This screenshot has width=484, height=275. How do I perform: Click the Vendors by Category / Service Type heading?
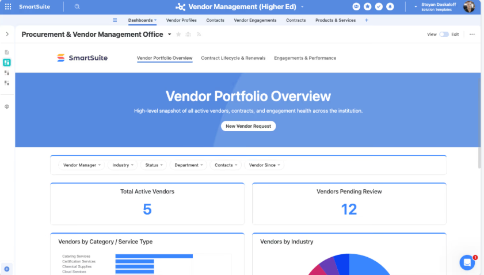point(105,242)
